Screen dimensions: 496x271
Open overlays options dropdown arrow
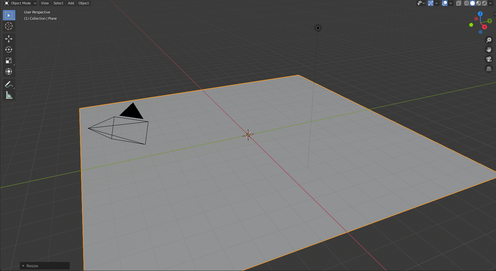(x=451, y=3)
